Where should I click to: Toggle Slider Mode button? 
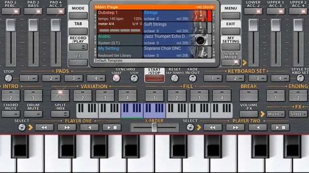point(231,62)
